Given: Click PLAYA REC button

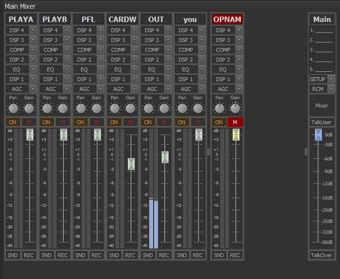Looking at the screenshot, I should tap(29, 255).
